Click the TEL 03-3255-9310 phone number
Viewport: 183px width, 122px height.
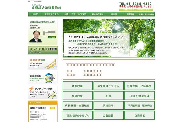(x=135, y=4)
